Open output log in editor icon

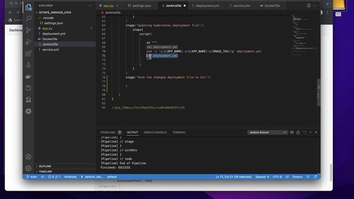click(x=305, y=133)
